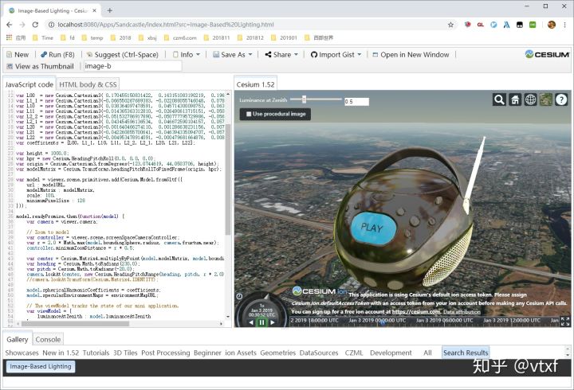Click the code editor vertical scrollbar

pos(228,179)
